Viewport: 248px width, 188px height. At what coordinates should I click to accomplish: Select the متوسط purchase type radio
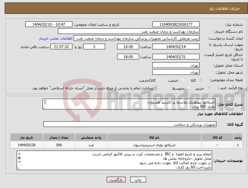[189, 88]
